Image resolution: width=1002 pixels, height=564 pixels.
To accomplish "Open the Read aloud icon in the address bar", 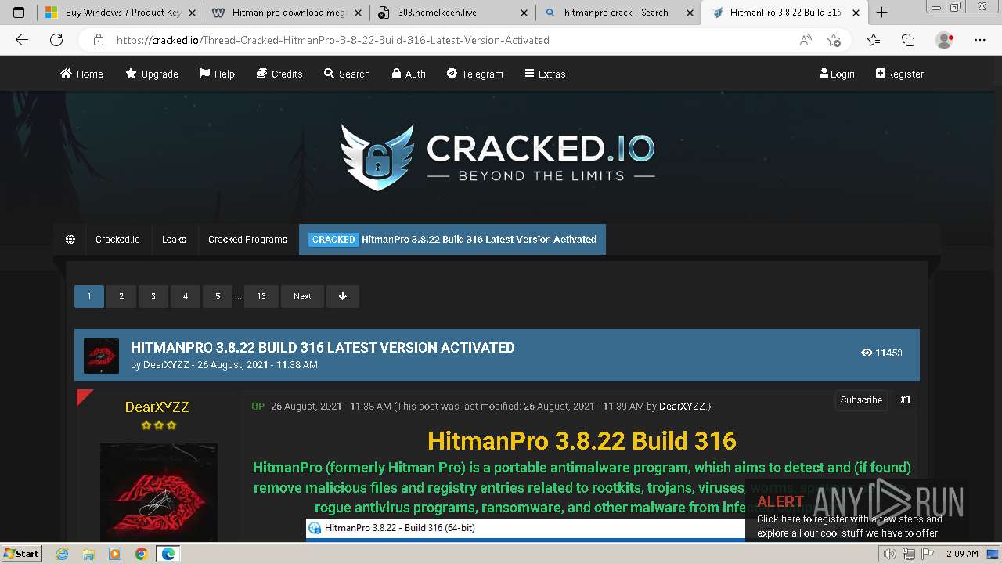I will click(x=806, y=40).
